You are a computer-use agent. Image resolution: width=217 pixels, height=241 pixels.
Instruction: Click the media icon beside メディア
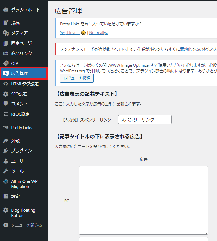tap(6, 33)
